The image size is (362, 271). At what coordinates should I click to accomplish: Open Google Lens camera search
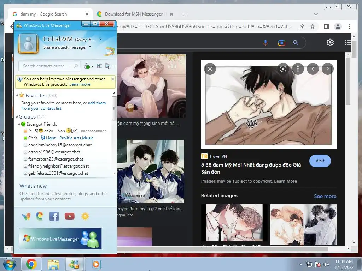coord(281,43)
